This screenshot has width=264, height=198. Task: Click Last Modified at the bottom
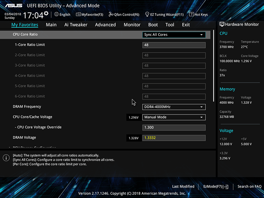point(183,186)
